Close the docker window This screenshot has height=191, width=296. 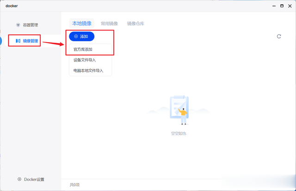[x=290, y=6]
